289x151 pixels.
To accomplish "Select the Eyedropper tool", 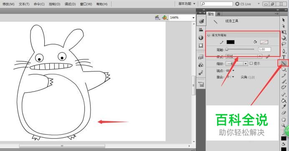I will coord(284,107).
